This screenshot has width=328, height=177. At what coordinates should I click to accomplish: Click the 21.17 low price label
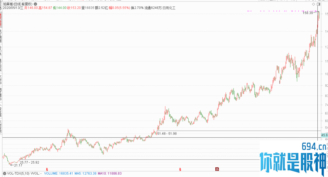tap(18, 165)
